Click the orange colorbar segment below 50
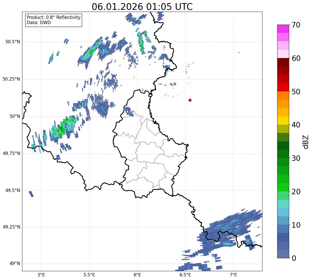 [283, 95]
